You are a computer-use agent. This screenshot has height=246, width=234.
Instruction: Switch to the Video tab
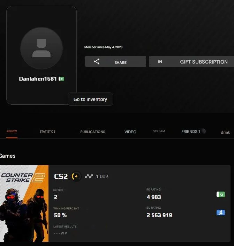point(130,132)
